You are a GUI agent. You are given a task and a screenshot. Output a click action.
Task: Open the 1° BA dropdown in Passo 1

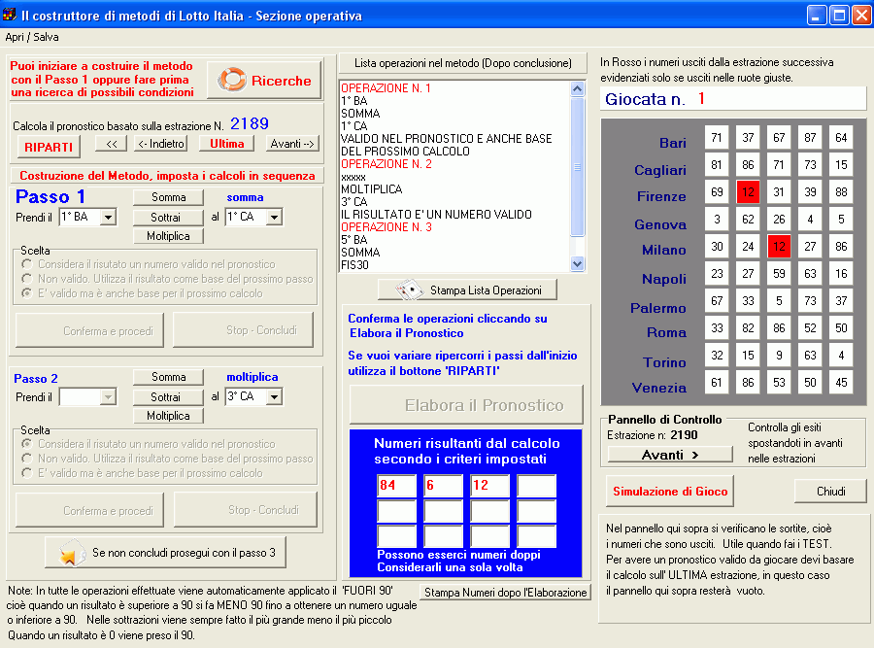(108, 217)
